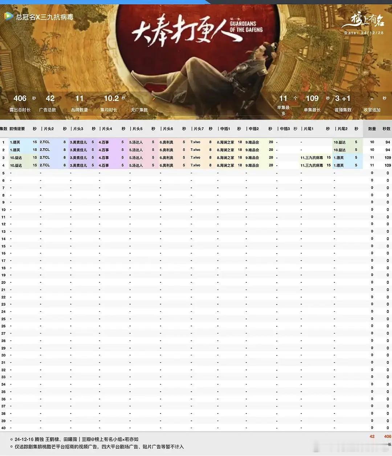Click the 3 +1 premiere episodes value
392x456 pixels.
point(343,98)
